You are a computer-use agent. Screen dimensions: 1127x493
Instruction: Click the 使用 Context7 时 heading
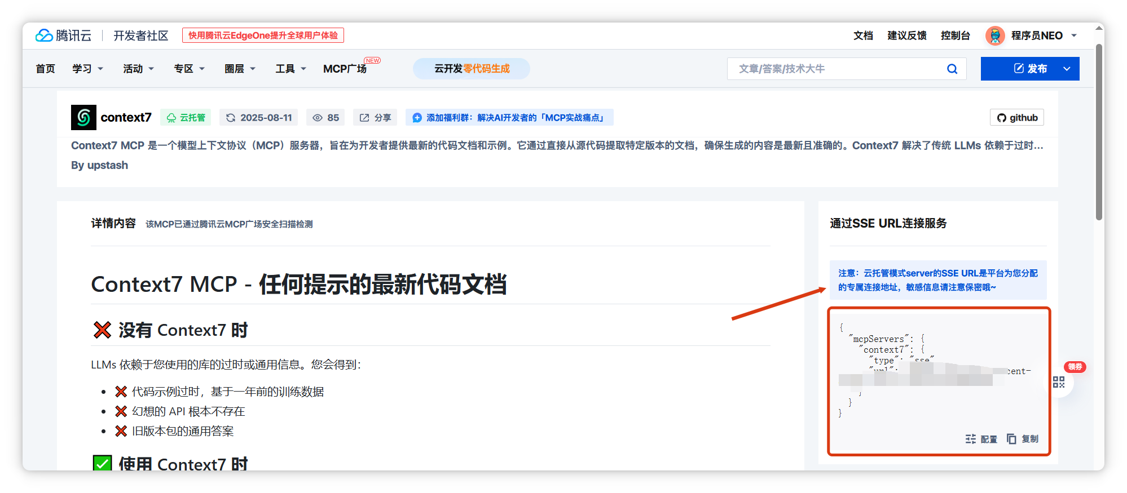170,464
